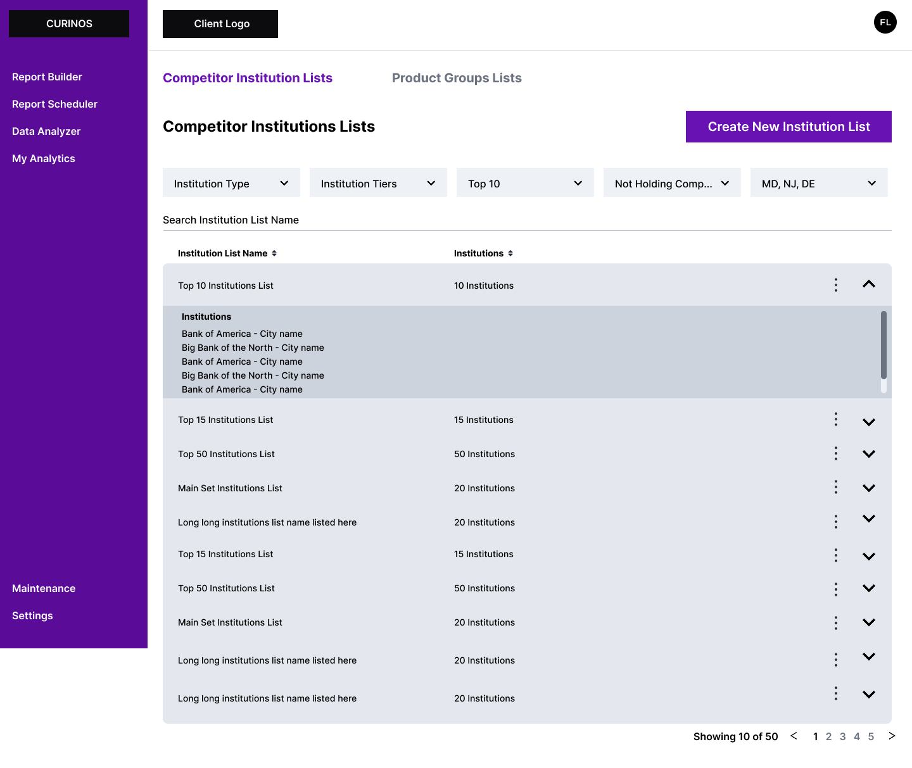
Task: Open options for the last Long long institutions list
Action: tap(836, 693)
